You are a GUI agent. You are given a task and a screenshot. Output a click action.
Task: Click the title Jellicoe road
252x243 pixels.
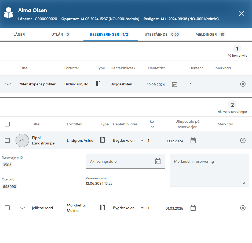[x=42, y=208]
